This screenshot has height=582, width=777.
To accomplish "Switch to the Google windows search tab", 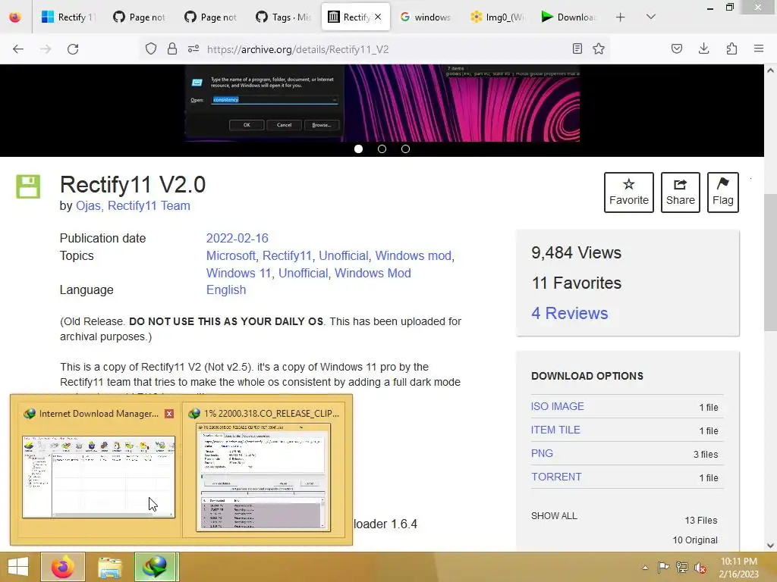I will pyautogui.click(x=425, y=17).
